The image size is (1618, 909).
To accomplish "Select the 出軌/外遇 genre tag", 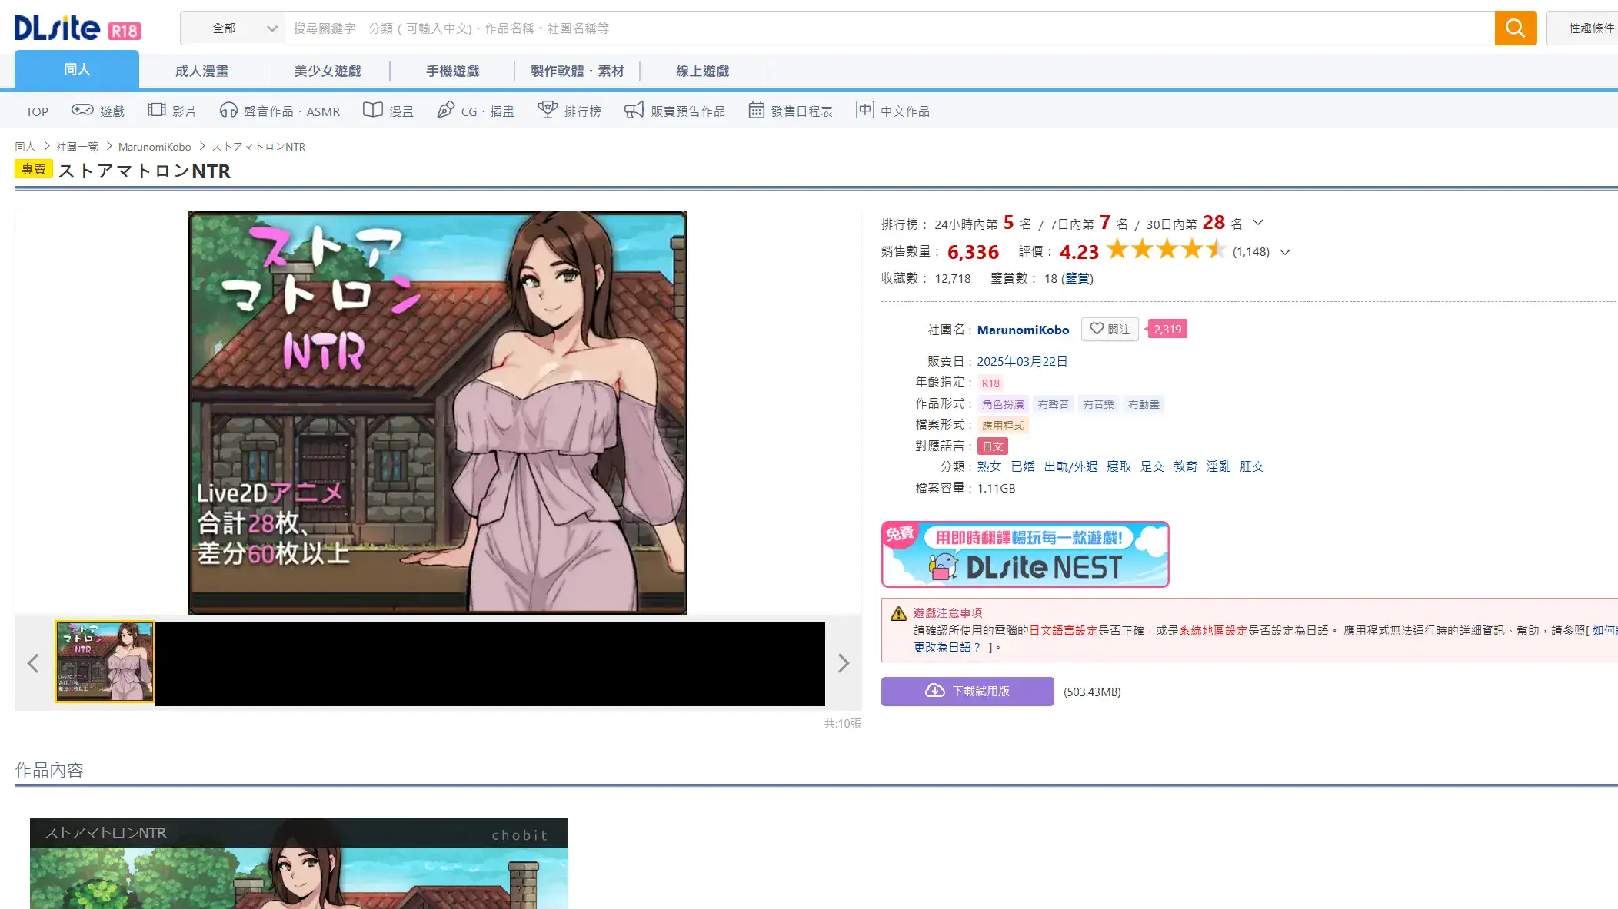I will (1070, 466).
